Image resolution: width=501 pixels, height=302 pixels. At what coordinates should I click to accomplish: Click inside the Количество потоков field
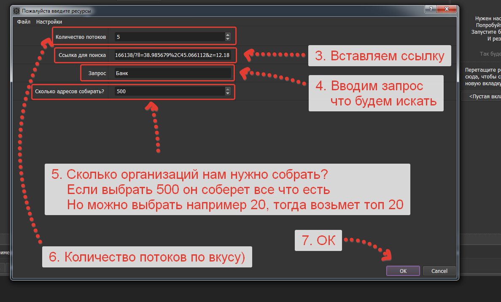pyautogui.click(x=169, y=37)
